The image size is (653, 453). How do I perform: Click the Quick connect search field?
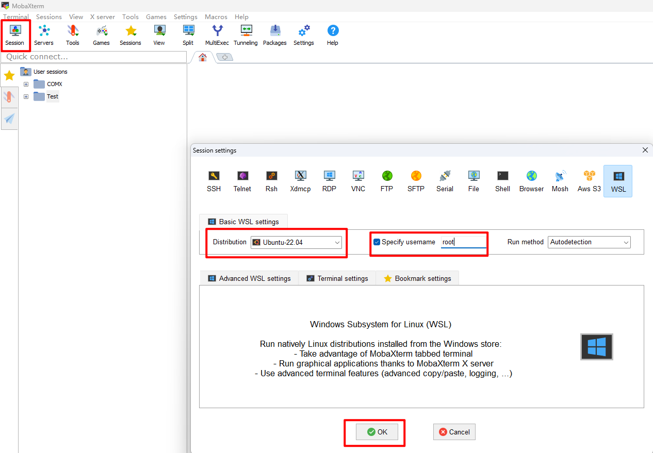pos(94,57)
